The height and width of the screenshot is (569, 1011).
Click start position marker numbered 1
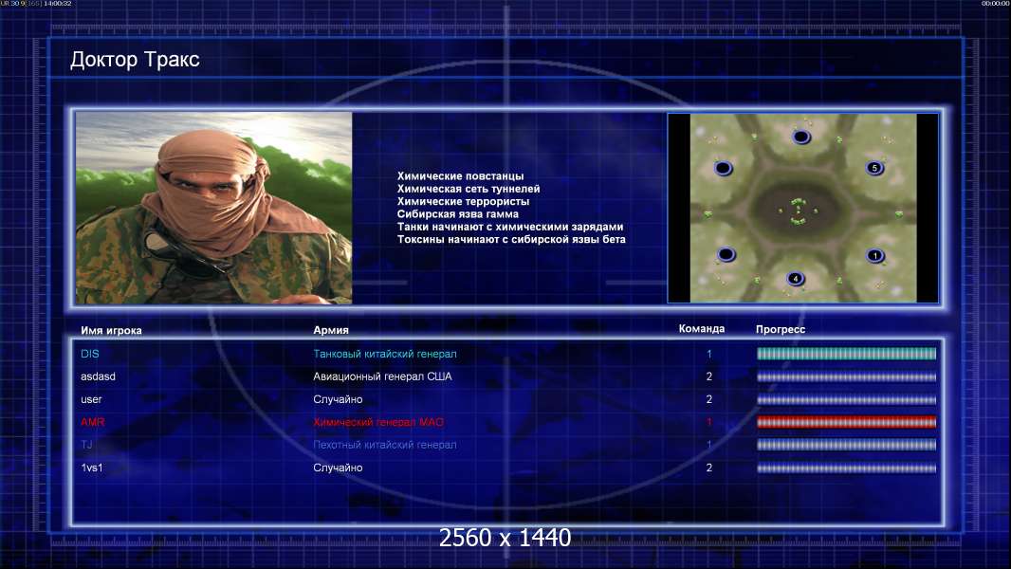[x=875, y=256]
